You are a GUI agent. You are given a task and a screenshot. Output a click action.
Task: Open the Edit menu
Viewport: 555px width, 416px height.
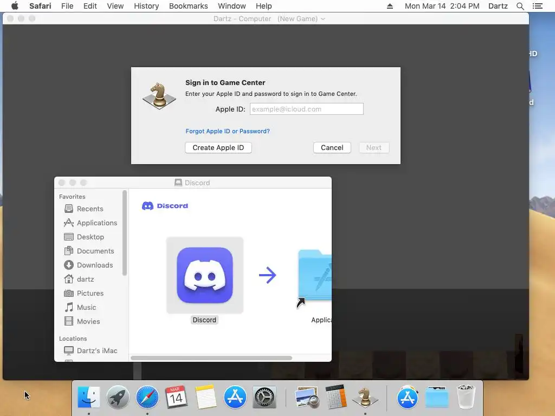pyautogui.click(x=90, y=6)
